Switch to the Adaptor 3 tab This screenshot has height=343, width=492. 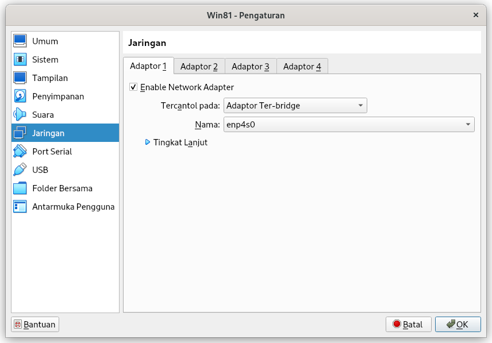[251, 67]
